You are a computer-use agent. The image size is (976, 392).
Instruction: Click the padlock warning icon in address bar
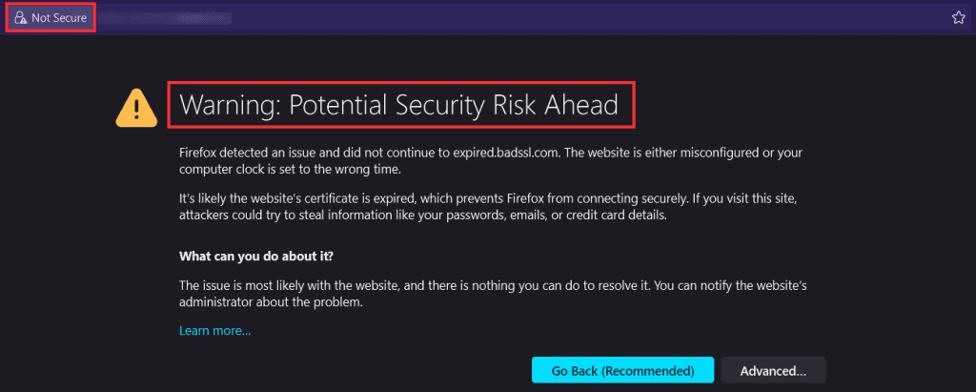pyautogui.click(x=21, y=18)
